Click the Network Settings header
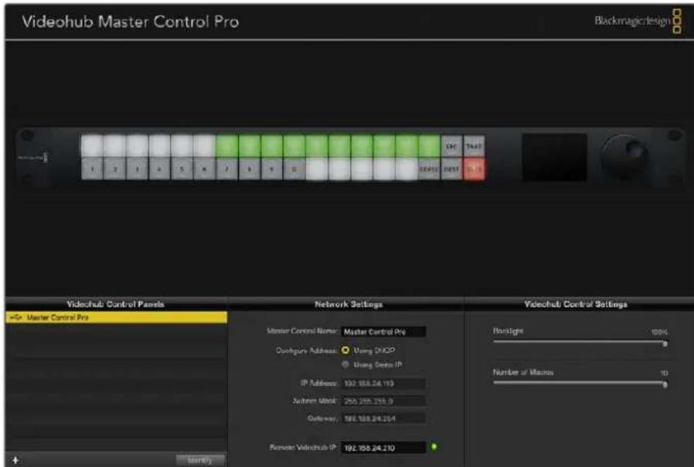 tap(349, 304)
